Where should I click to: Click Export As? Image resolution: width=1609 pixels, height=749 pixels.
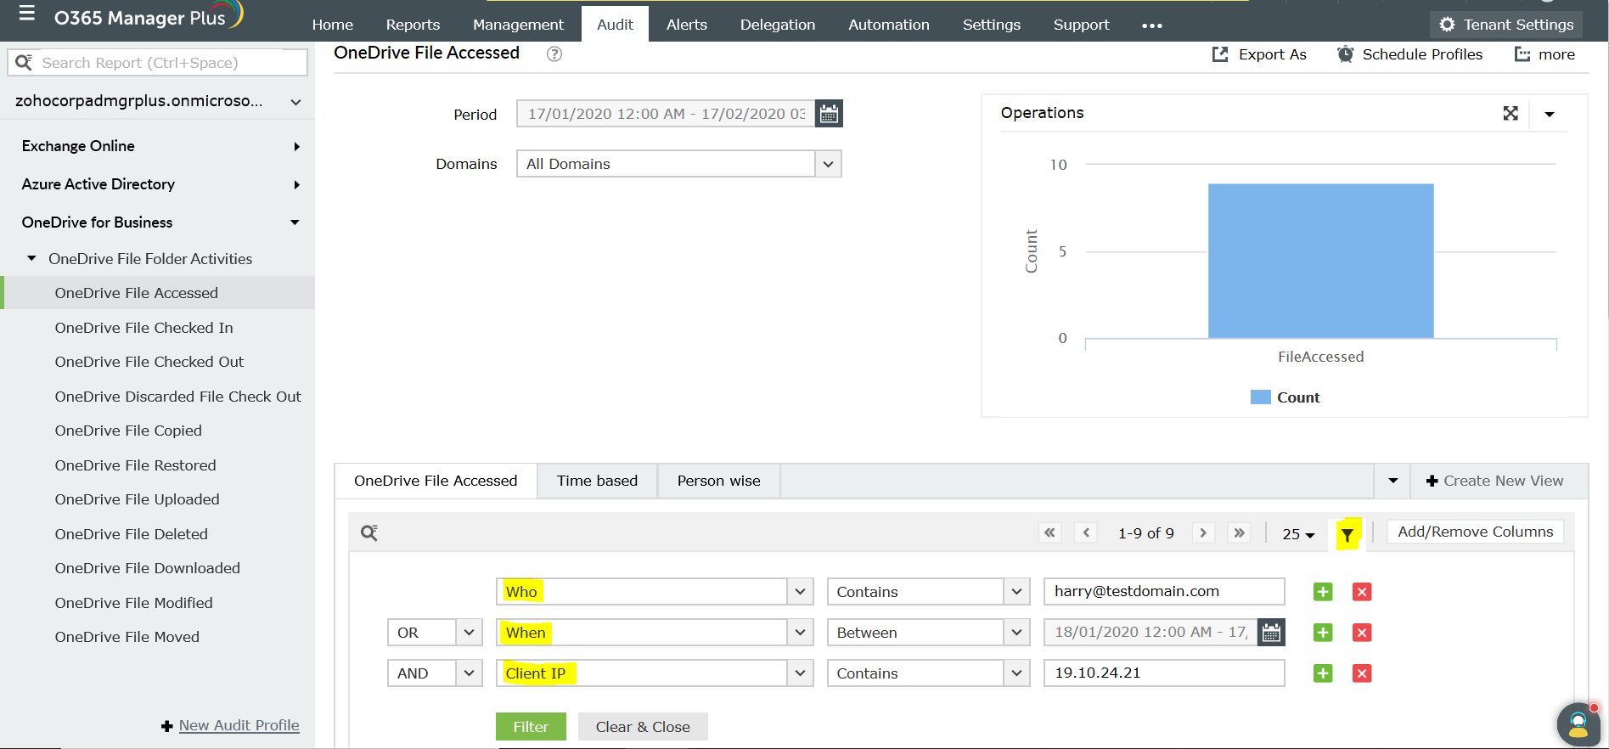(x=1259, y=54)
